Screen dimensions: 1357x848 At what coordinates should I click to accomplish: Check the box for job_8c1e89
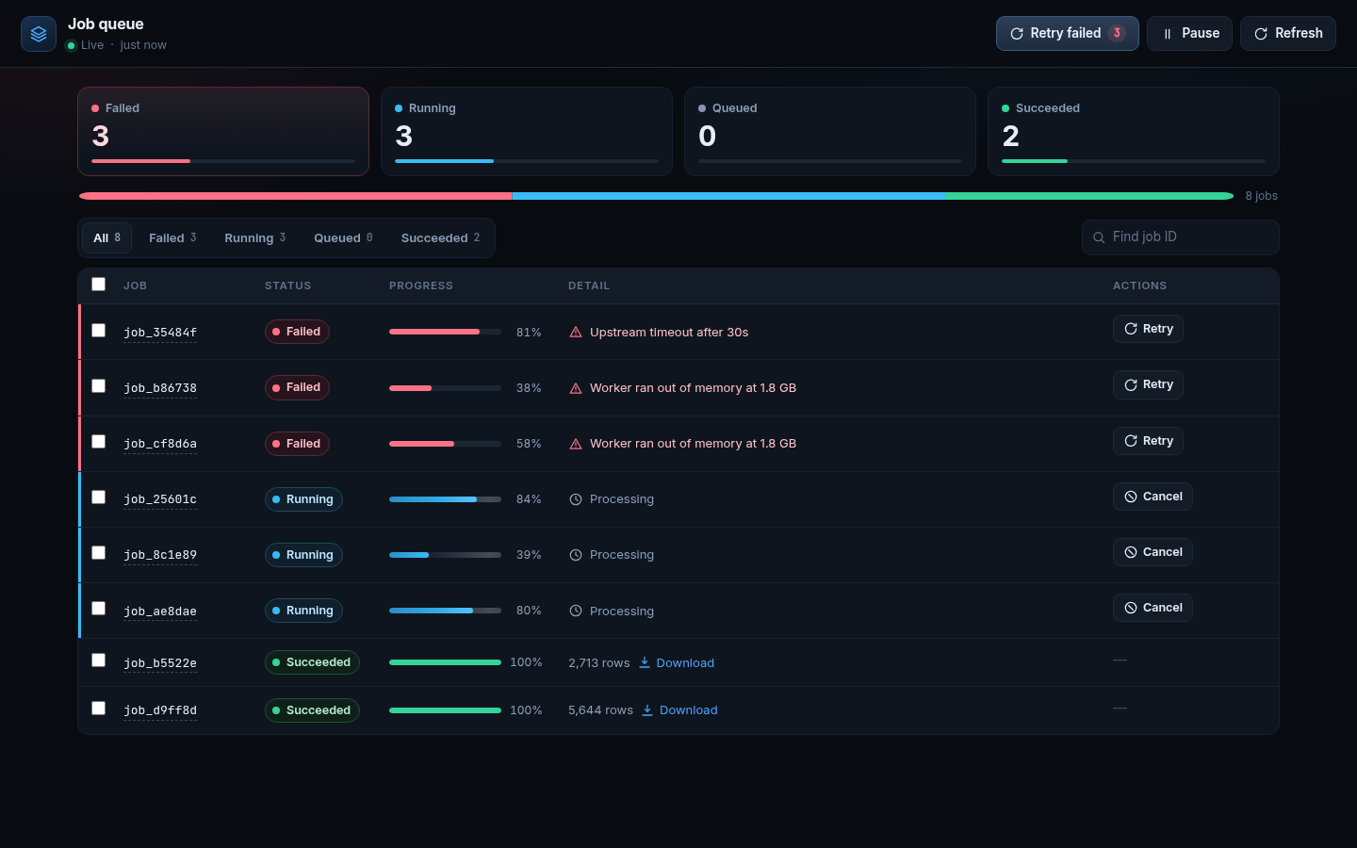click(x=98, y=552)
